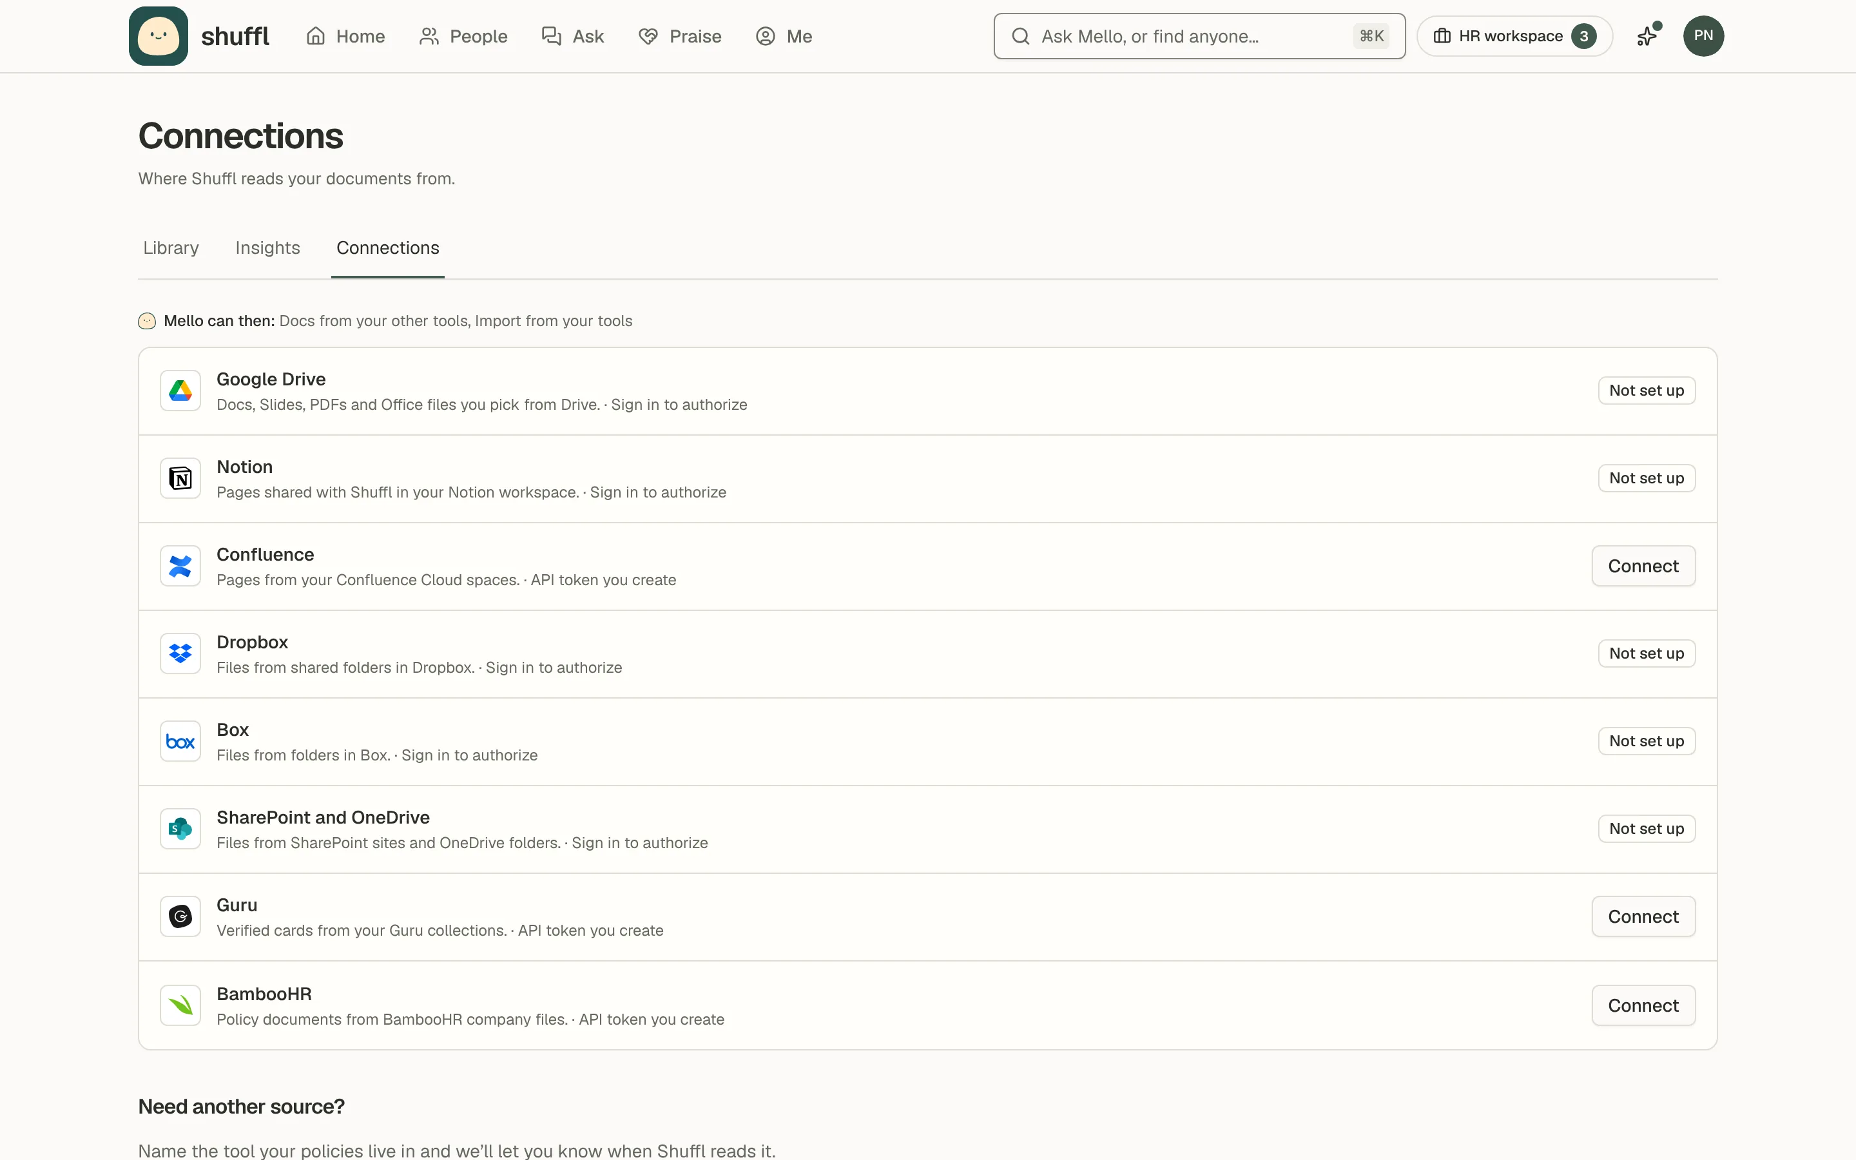Click the BambooHR leaf icon
Viewport: 1856px width, 1160px height.
click(x=180, y=1005)
